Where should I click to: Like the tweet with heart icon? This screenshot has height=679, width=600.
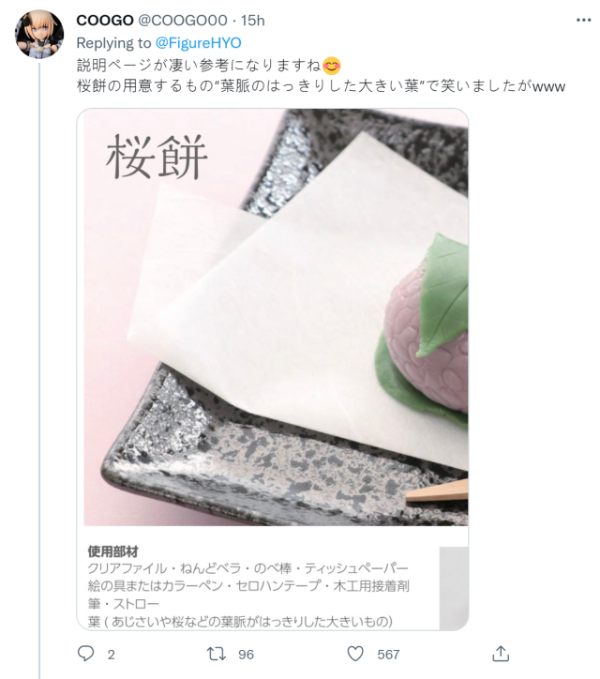coord(355,654)
